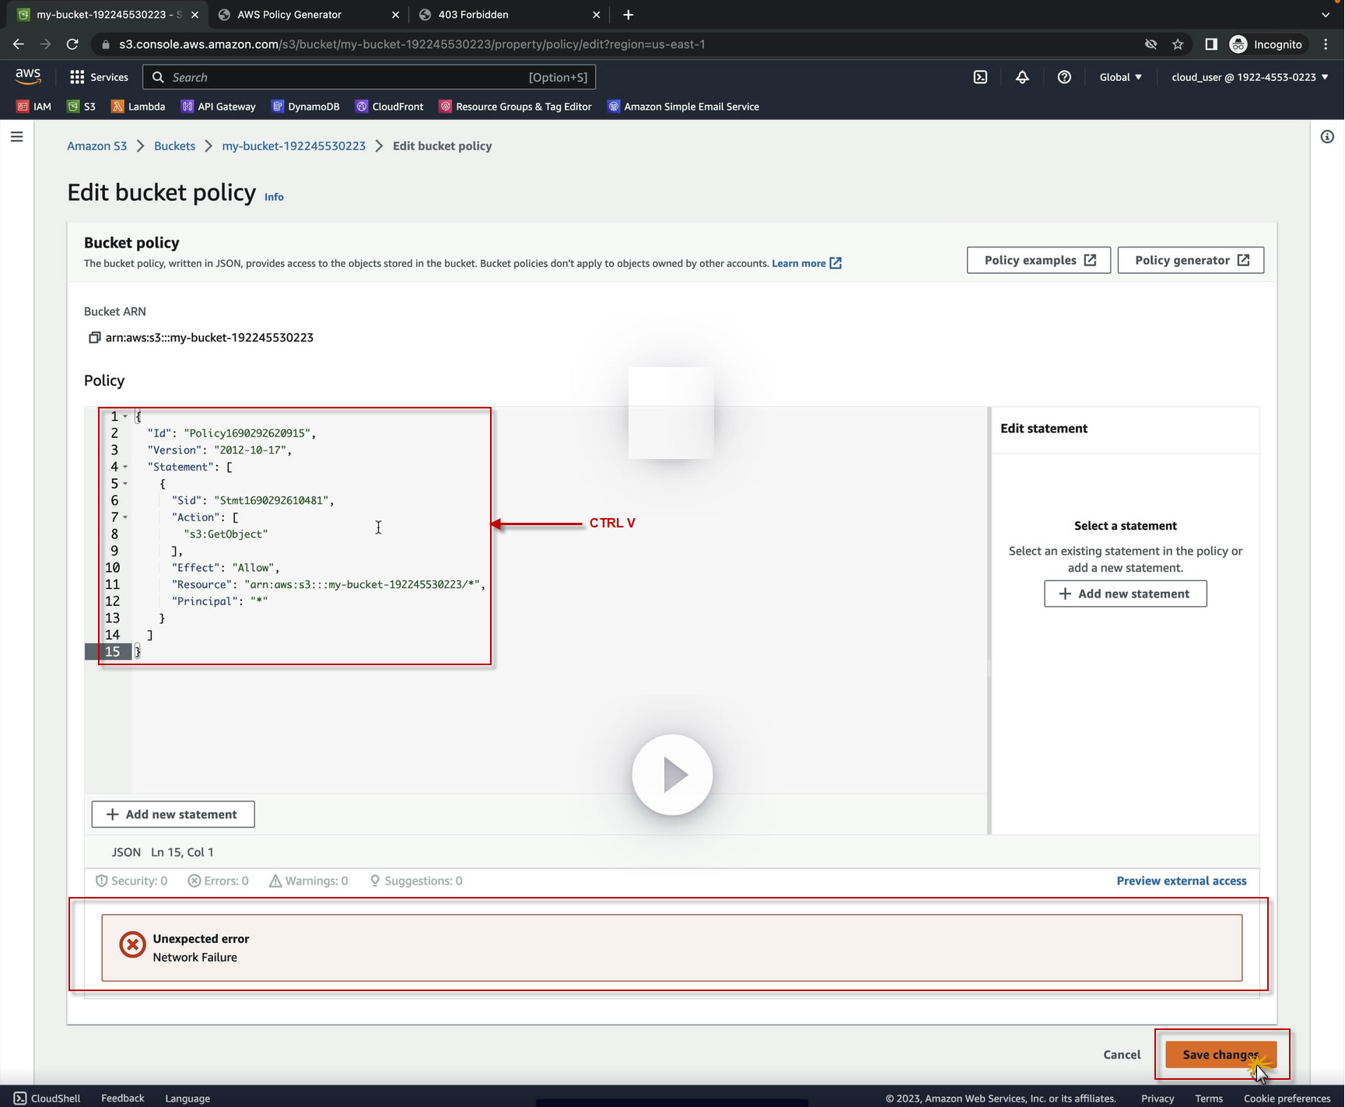Click the AWS search field
Viewport: 1345px width, 1107px height.
[370, 77]
